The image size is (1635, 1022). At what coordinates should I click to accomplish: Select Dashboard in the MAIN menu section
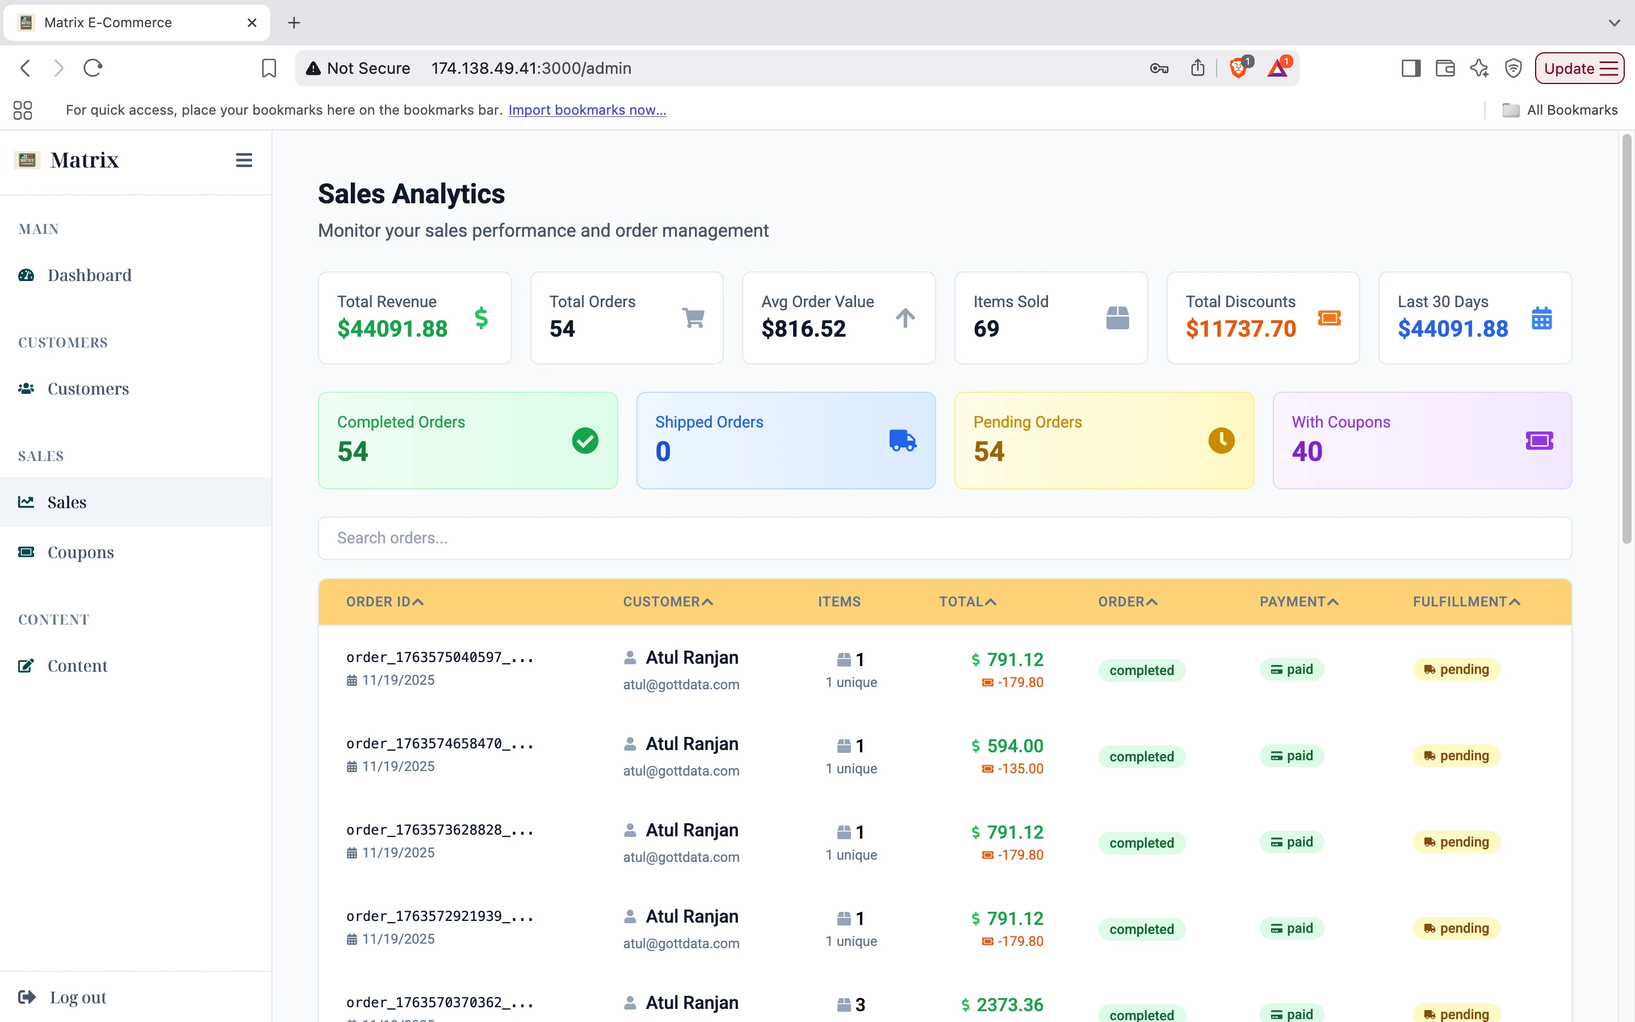click(89, 275)
